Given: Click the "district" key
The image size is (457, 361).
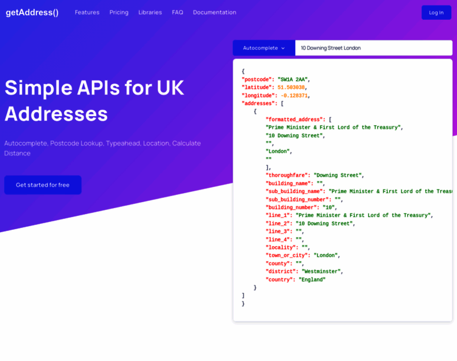Looking at the screenshot, I should click(x=280, y=271).
